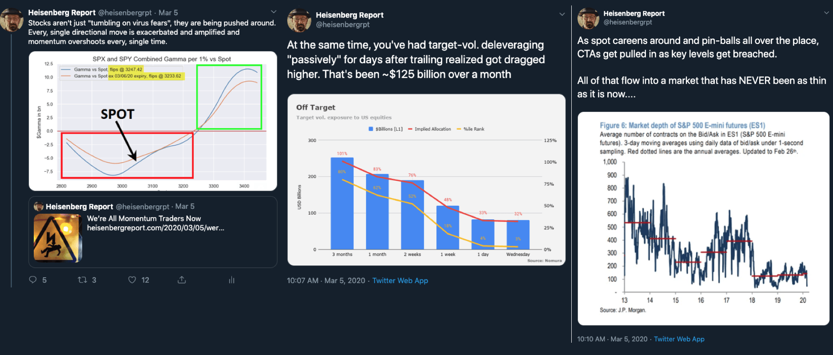833x355 pixels.
Task: Open right tweet's options chevron
Action: pyautogui.click(x=827, y=13)
